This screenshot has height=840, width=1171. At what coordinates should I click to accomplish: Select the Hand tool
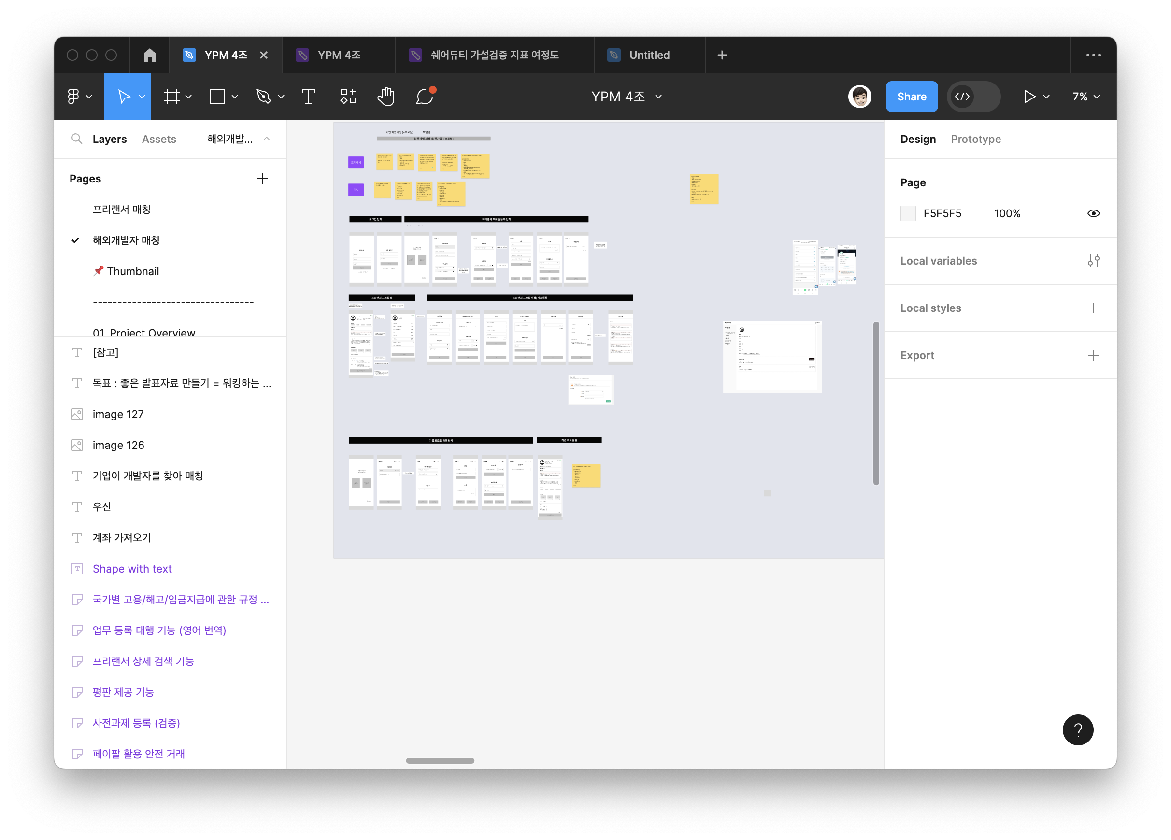(x=386, y=97)
